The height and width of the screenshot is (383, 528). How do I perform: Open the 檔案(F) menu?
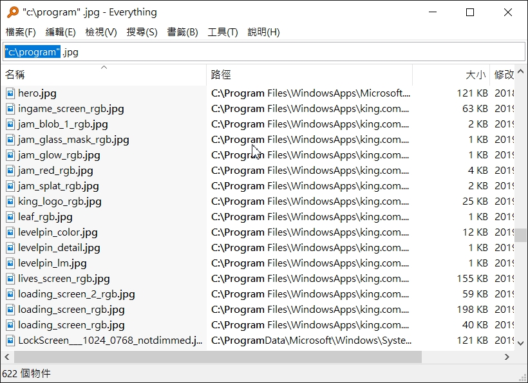[x=21, y=32]
